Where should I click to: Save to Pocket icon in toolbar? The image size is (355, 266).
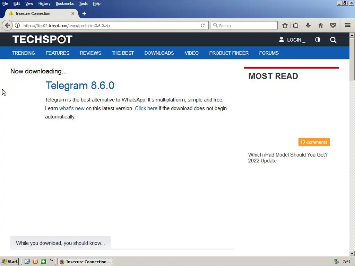[x=333, y=25]
